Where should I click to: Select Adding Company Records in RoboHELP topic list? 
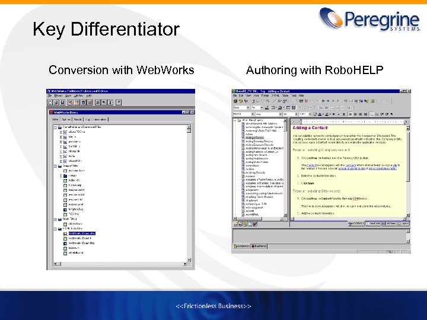click(x=259, y=141)
